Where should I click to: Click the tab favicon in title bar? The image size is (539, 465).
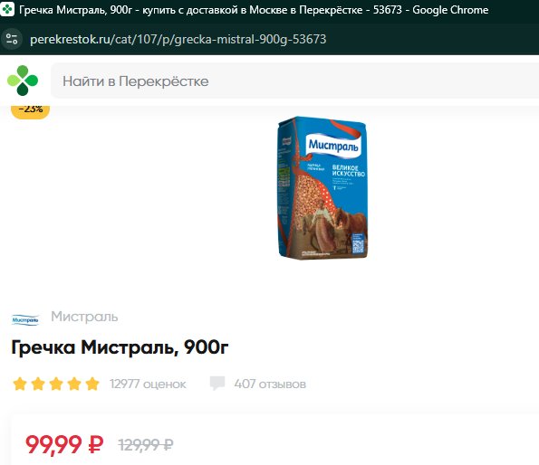[7, 10]
